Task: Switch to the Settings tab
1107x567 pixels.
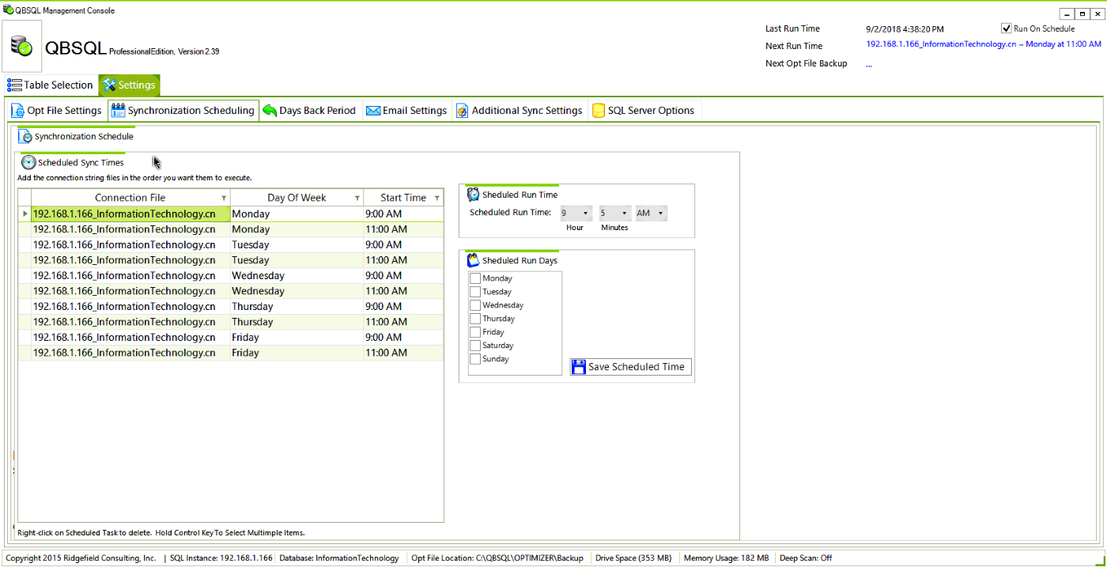Action: (128, 85)
